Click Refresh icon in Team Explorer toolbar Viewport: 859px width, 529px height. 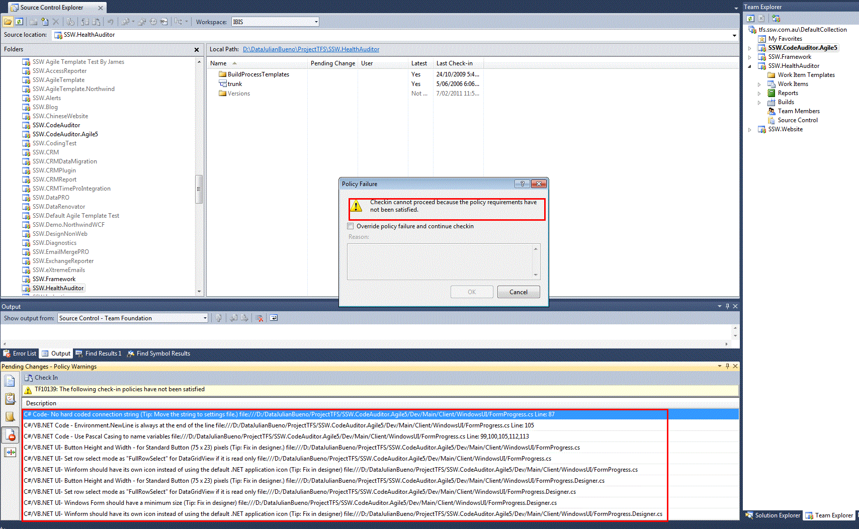(750, 18)
